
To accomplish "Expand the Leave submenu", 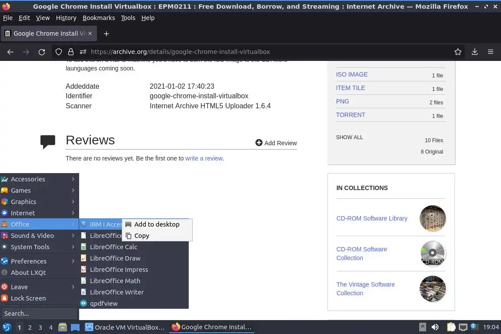I will coord(39,287).
